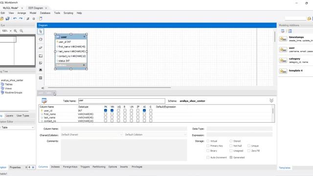Click the user template icon

pos(283,49)
